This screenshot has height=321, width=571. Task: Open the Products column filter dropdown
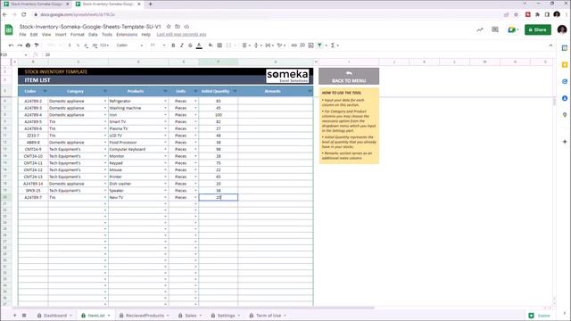165,91
